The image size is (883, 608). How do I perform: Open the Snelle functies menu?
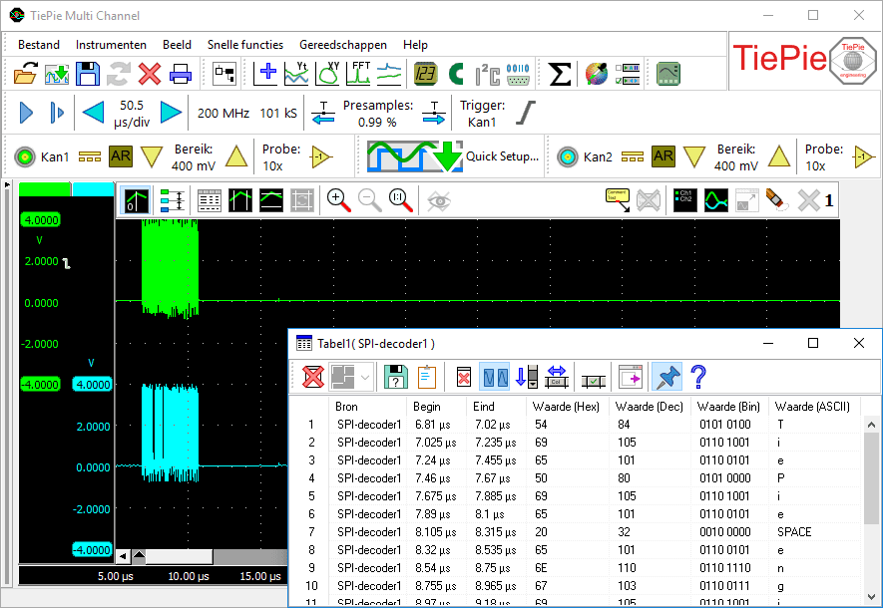(245, 45)
